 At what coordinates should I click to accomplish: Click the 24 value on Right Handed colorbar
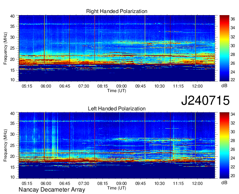click(233, 72)
